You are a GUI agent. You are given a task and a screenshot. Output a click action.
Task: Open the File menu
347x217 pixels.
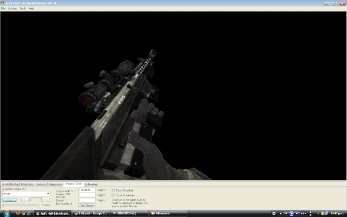coord(3,8)
